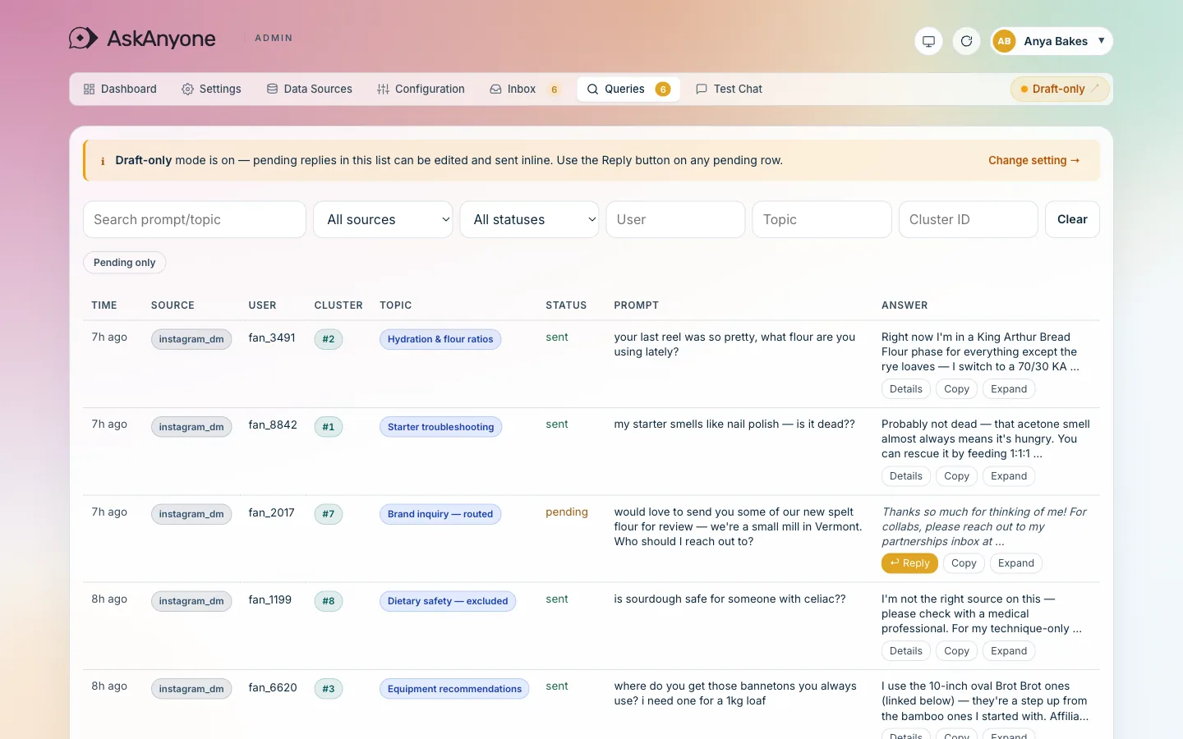This screenshot has height=739, width=1183.
Task: Toggle the Draft-only mode pill
Action: coord(1060,89)
